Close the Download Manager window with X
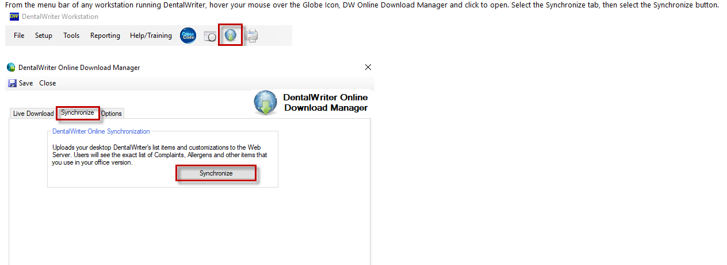The height and width of the screenshot is (265, 727). [368, 67]
